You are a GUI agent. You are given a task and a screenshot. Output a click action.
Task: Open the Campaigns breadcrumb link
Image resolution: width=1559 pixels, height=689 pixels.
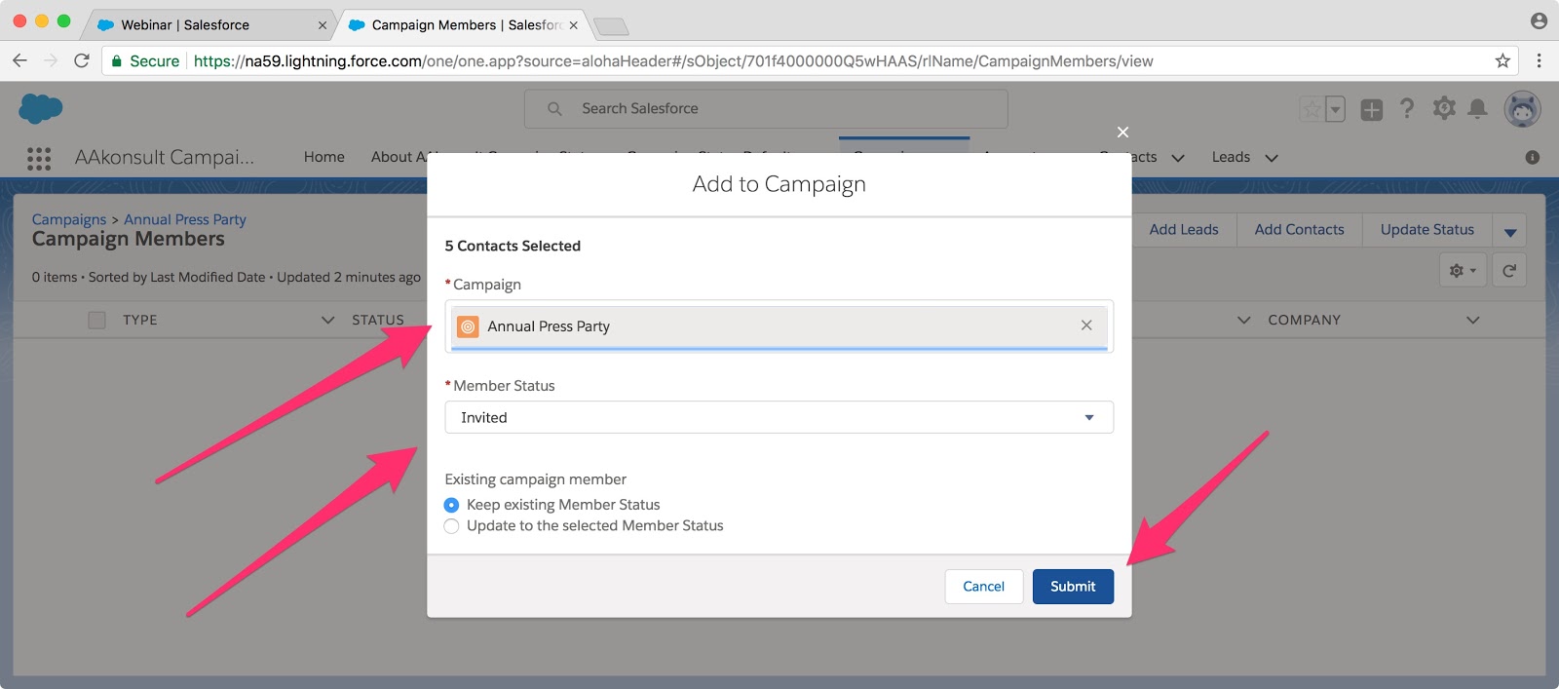[x=69, y=219]
